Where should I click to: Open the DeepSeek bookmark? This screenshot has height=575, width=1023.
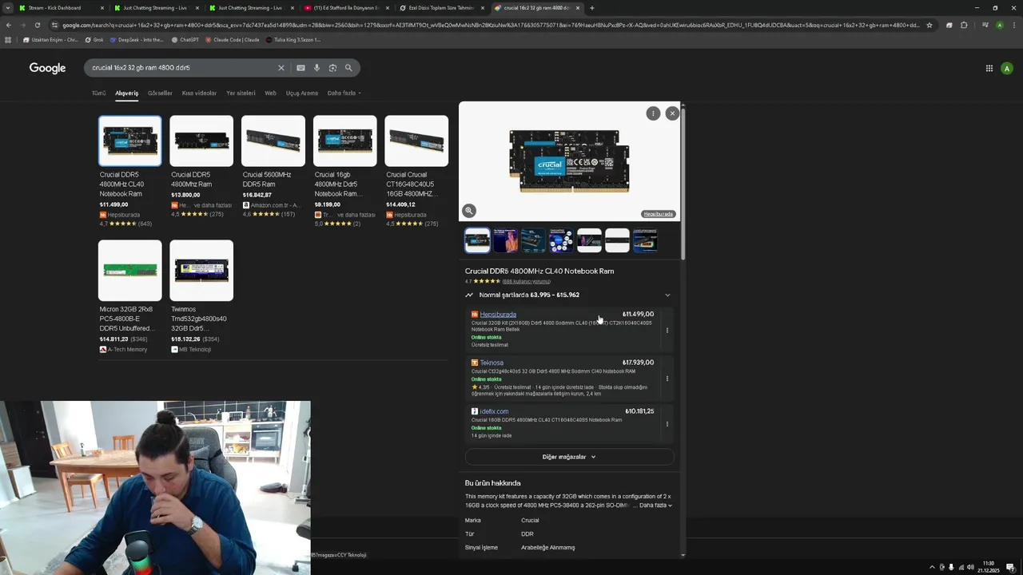coord(137,39)
